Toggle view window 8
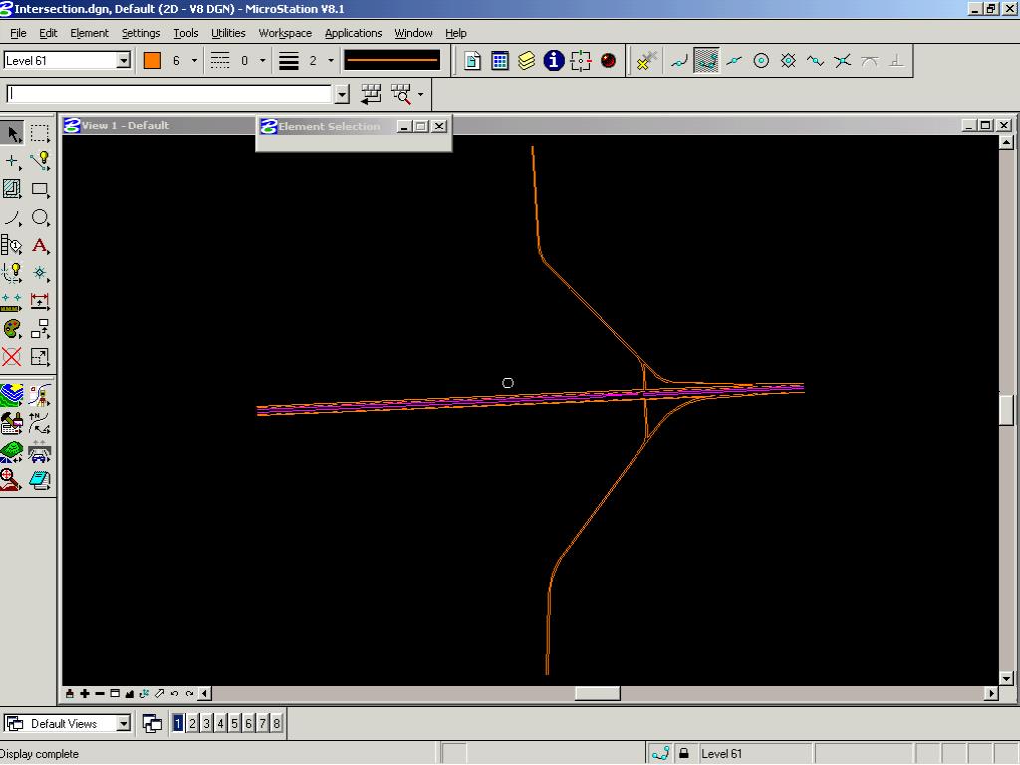This screenshot has width=1020, height=765. coord(277,723)
